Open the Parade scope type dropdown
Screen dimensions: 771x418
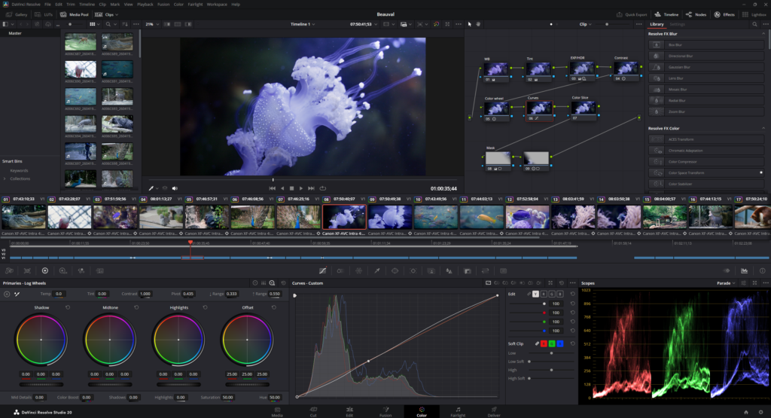(x=726, y=283)
